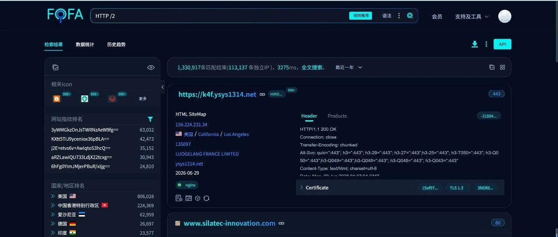Click the download results icon
The height and width of the screenshot is (237, 558).
[x=475, y=44]
